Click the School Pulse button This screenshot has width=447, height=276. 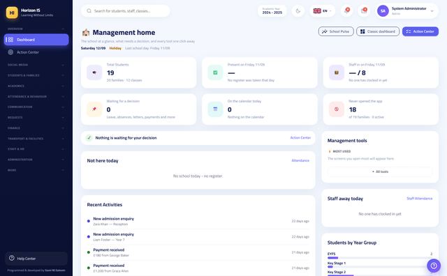click(336, 31)
